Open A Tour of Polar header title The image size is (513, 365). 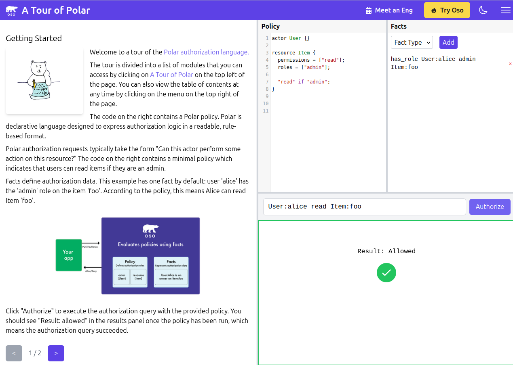[56, 10]
